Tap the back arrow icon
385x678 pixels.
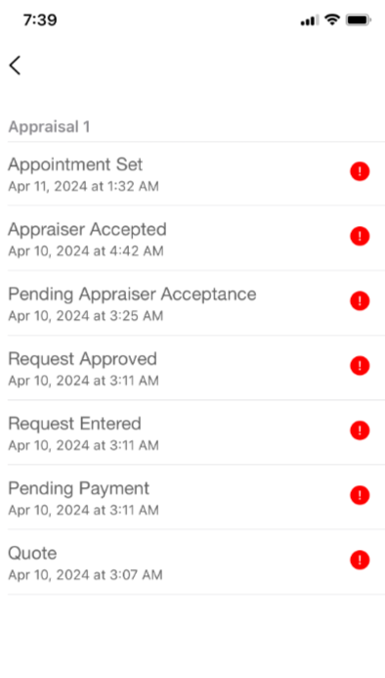(x=15, y=66)
